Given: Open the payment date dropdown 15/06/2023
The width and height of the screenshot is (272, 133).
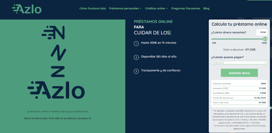Looking at the screenshot, I should click(x=239, y=63).
